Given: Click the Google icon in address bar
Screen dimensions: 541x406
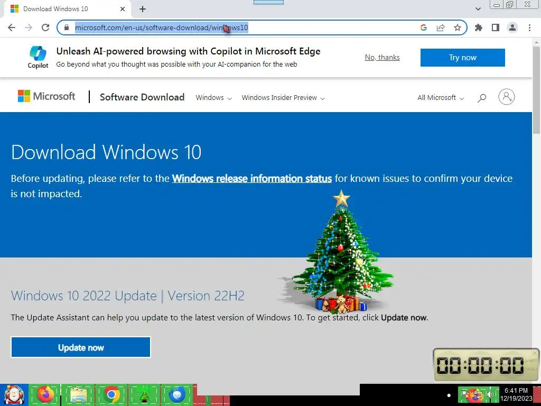Looking at the screenshot, I should click(424, 27).
